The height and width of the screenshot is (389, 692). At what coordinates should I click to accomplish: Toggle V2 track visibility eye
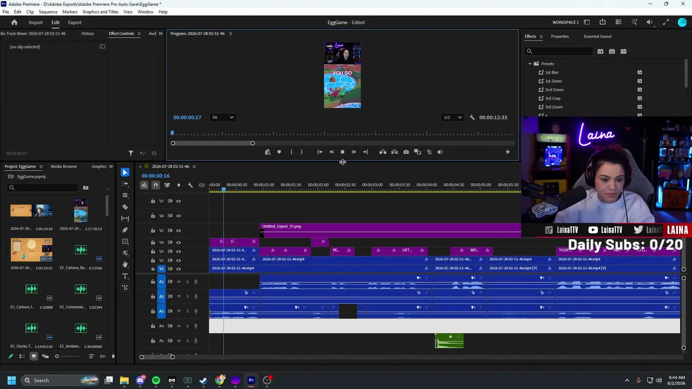[x=178, y=260]
